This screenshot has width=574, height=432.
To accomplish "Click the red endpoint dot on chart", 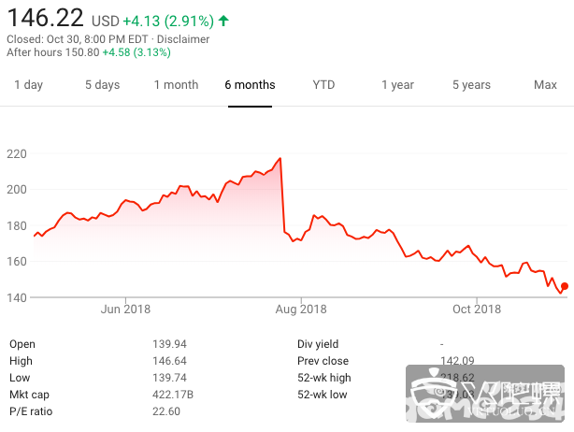I will pyautogui.click(x=565, y=286).
